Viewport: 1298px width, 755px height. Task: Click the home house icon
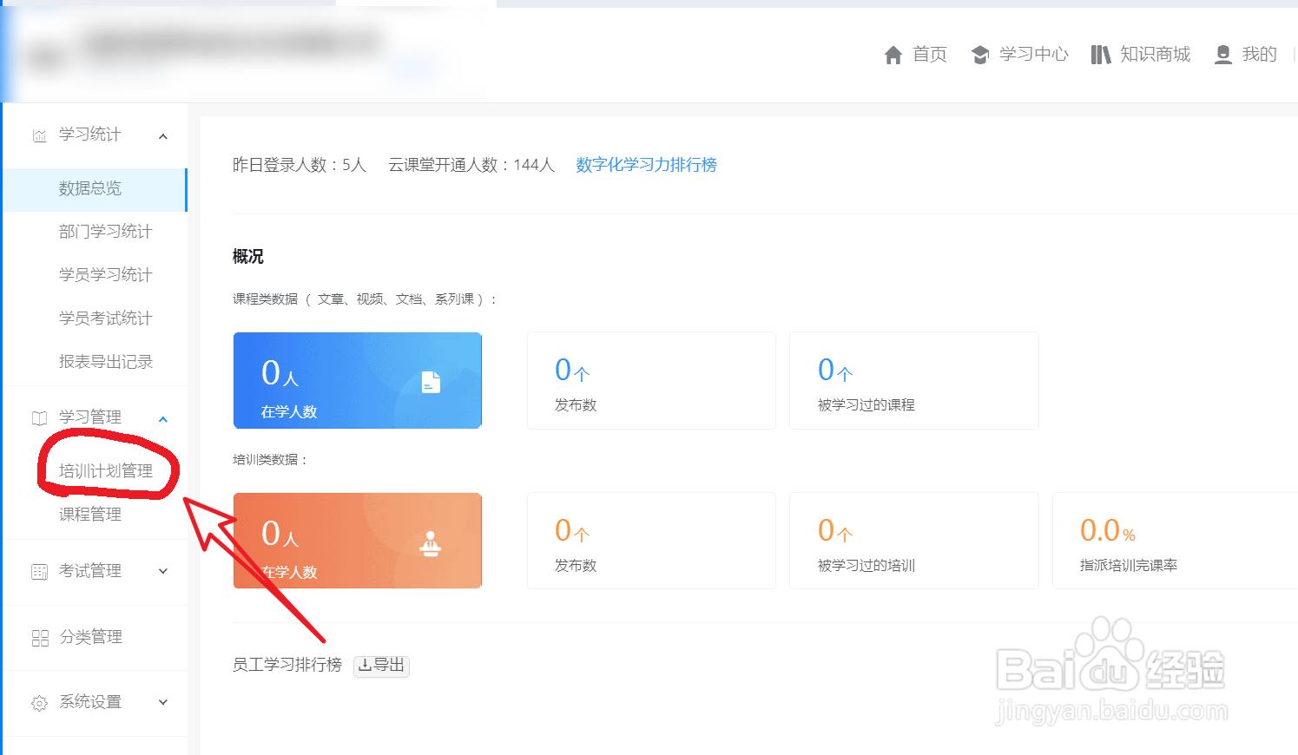893,56
